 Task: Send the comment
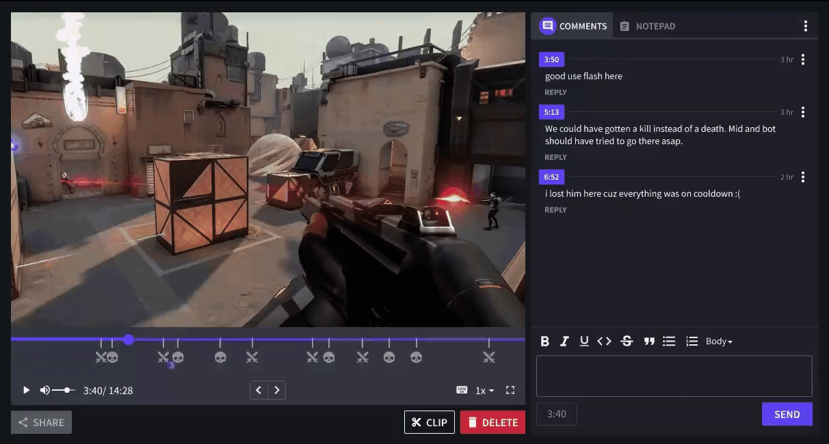click(x=787, y=414)
